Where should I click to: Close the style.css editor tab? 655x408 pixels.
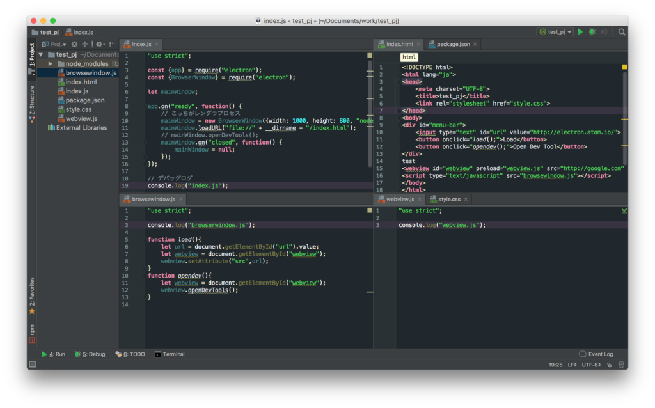[x=466, y=200]
